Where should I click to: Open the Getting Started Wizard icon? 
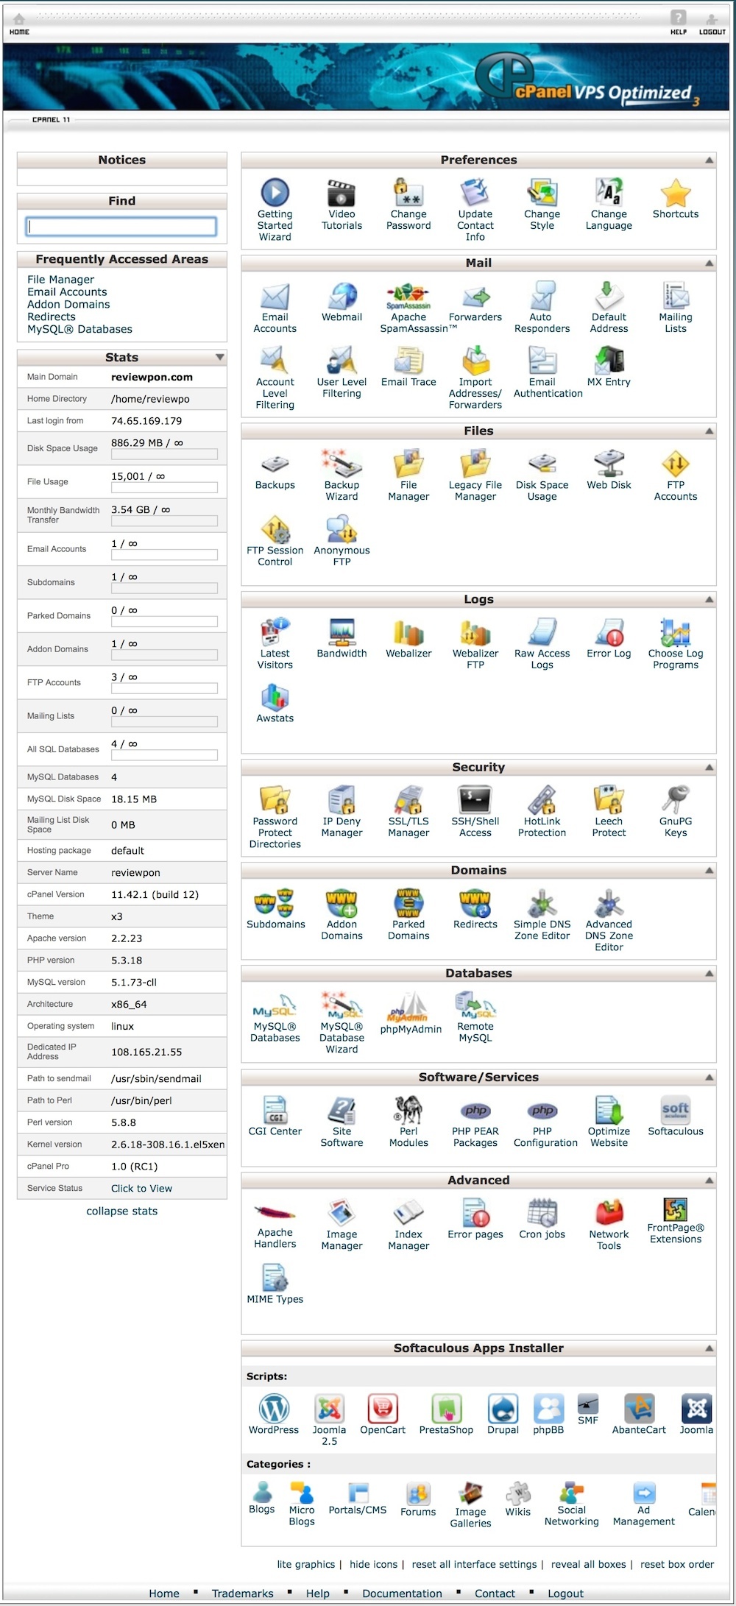click(275, 193)
